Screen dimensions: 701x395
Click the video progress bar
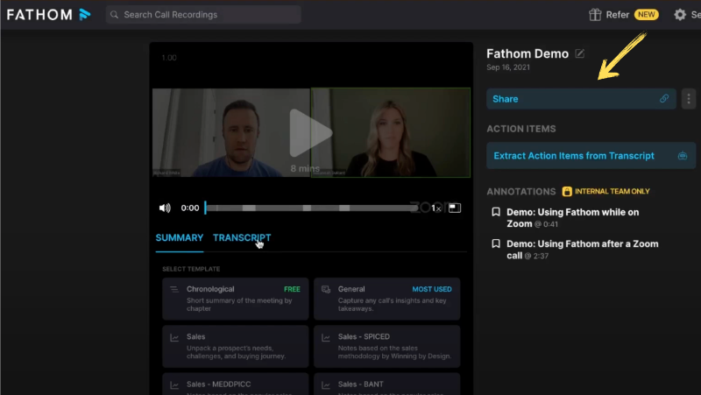311,208
